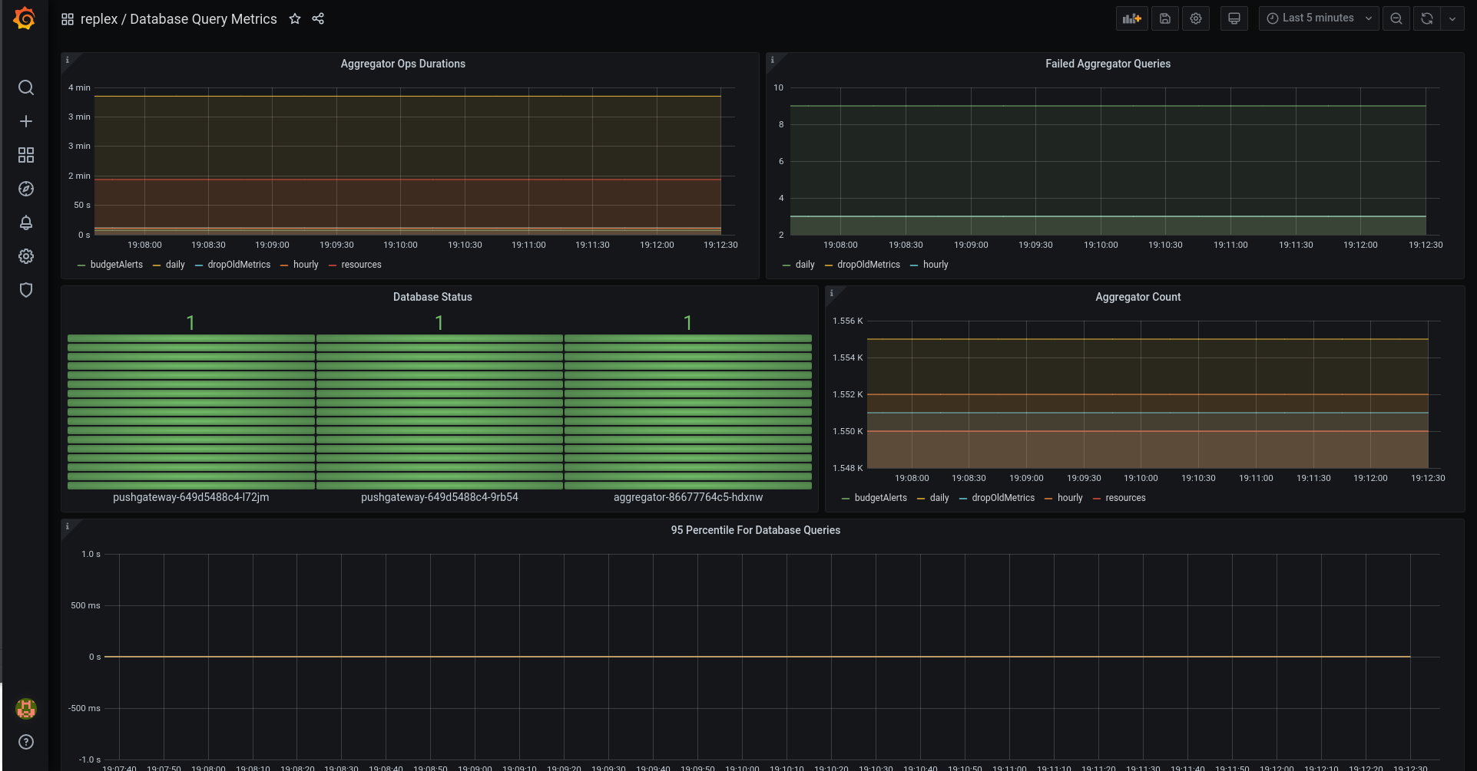The image size is (1477, 771).
Task: Toggle budgetAlerts series in Aggregator Ops Durations legend
Action: click(116, 265)
